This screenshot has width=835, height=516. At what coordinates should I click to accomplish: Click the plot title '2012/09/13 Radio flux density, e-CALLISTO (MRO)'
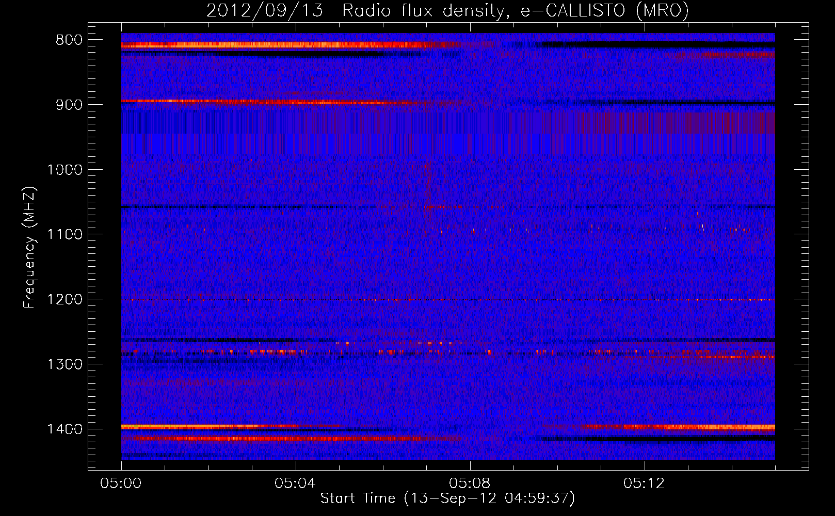coord(447,10)
